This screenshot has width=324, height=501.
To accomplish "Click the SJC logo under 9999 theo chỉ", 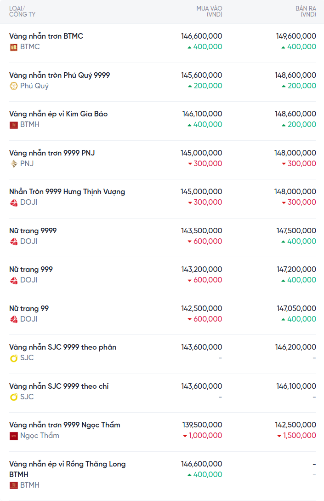I will click(x=14, y=397).
